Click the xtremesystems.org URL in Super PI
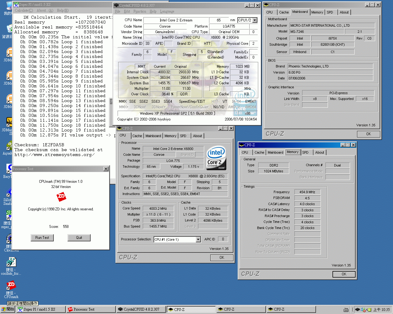The height and width of the screenshot is (314, 393). (54, 155)
